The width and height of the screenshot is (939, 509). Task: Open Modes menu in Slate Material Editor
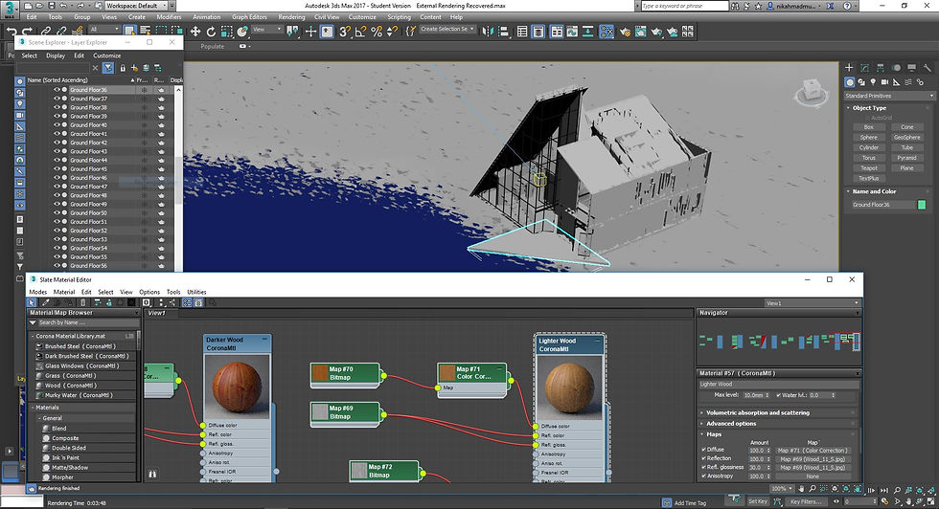pyautogui.click(x=37, y=292)
